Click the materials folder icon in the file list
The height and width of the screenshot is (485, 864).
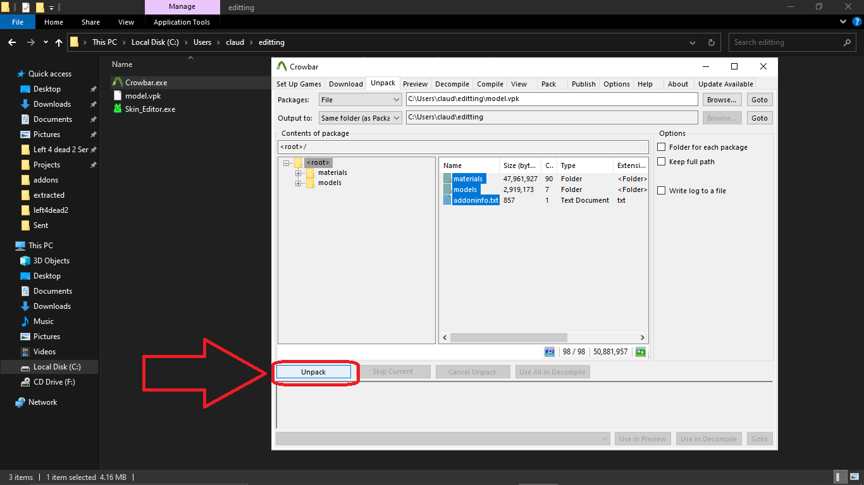447,179
